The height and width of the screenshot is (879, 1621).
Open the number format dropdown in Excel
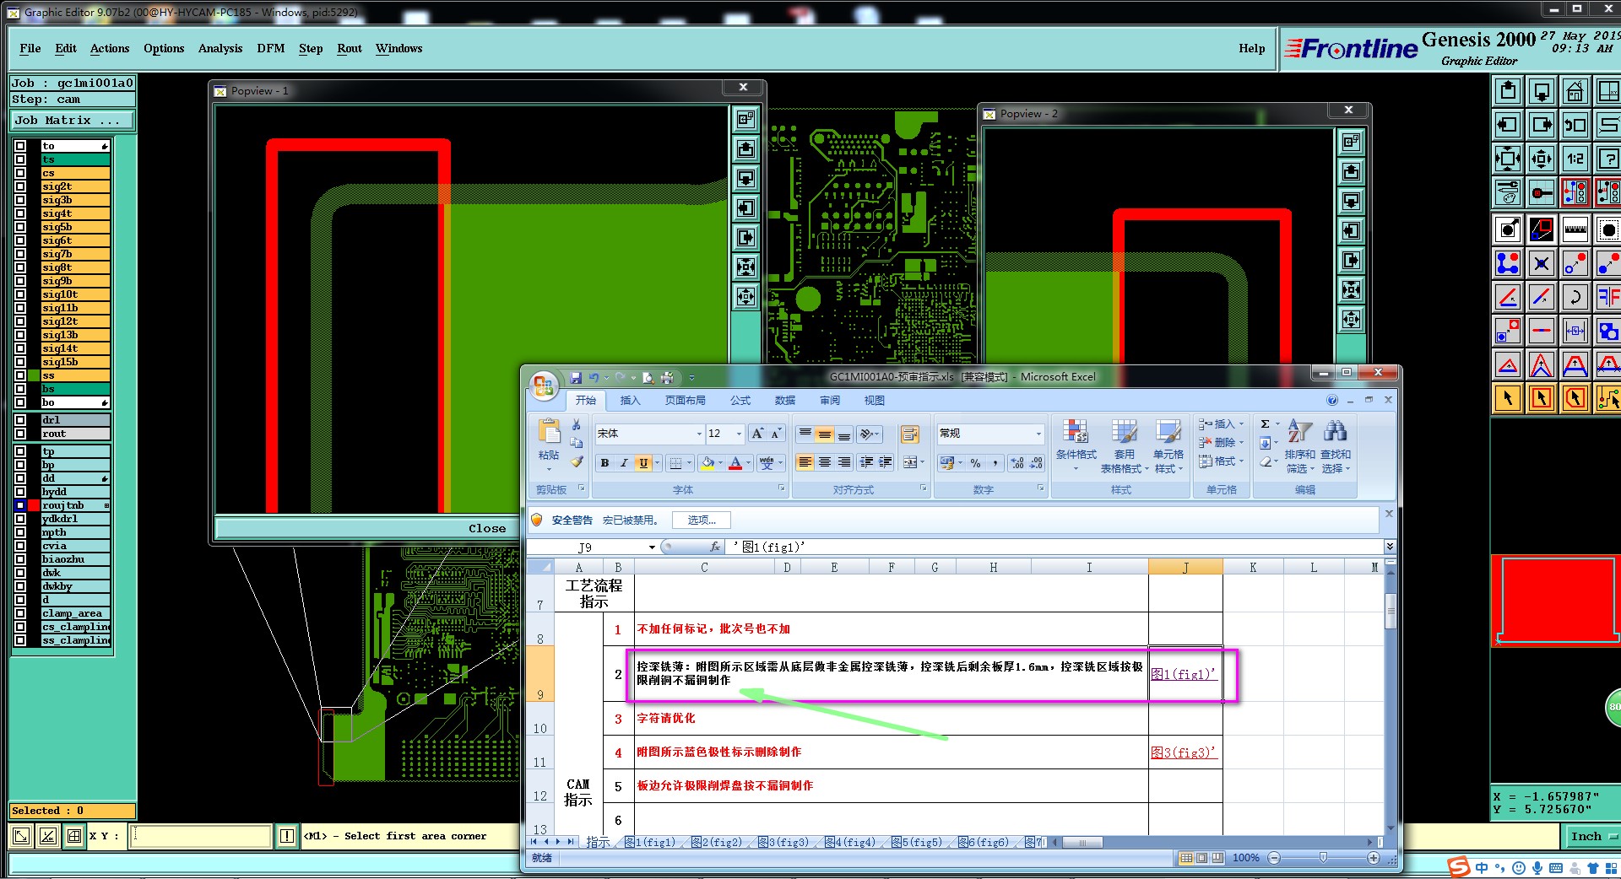tap(1038, 434)
